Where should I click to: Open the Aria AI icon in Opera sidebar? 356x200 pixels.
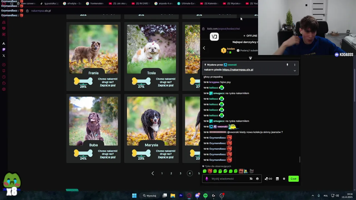coord(4,43)
